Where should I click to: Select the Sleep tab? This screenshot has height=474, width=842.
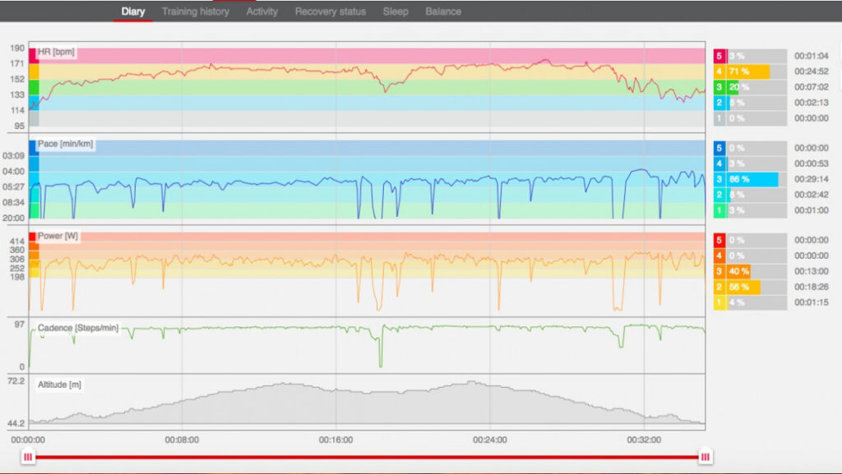(396, 12)
